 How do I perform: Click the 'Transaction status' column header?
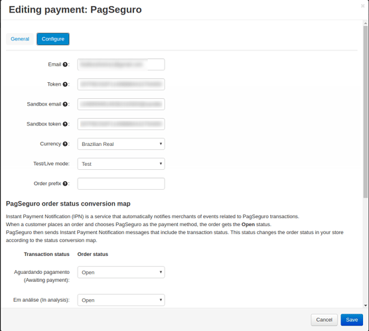46,254
